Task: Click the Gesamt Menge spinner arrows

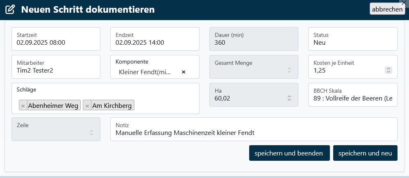Action: click(289, 70)
